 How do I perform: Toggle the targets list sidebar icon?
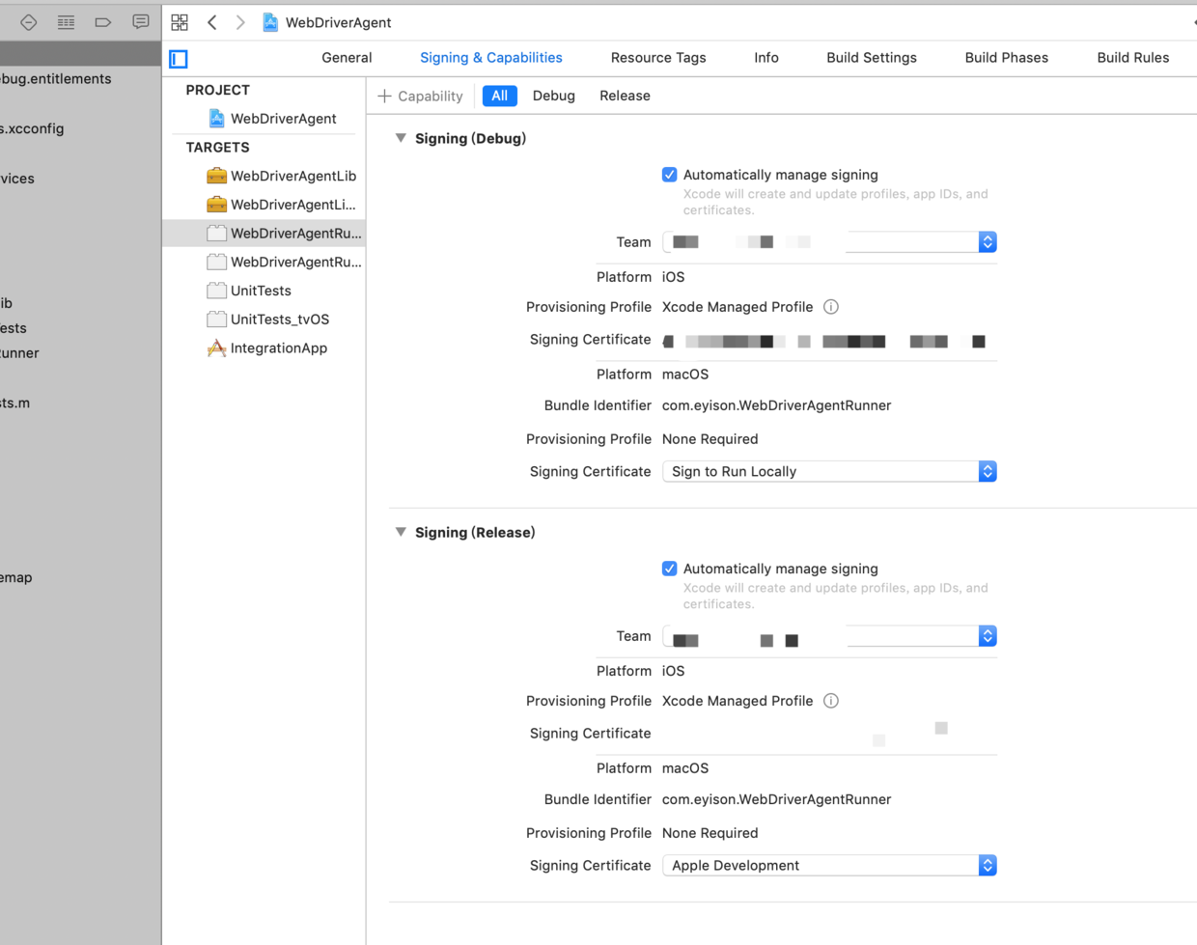tap(179, 59)
